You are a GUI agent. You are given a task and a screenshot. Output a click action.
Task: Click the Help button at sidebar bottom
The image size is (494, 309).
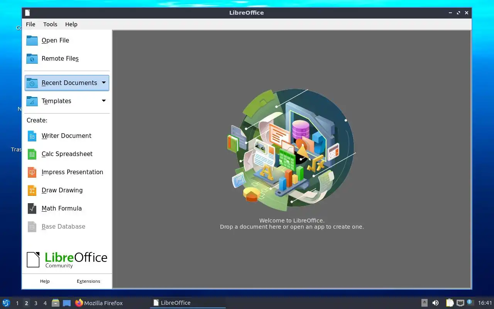pos(45,281)
